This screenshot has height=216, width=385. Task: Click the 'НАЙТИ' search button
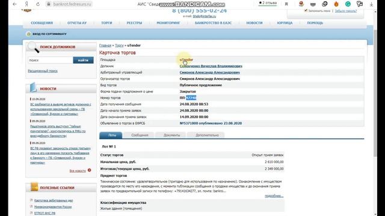(83, 60)
